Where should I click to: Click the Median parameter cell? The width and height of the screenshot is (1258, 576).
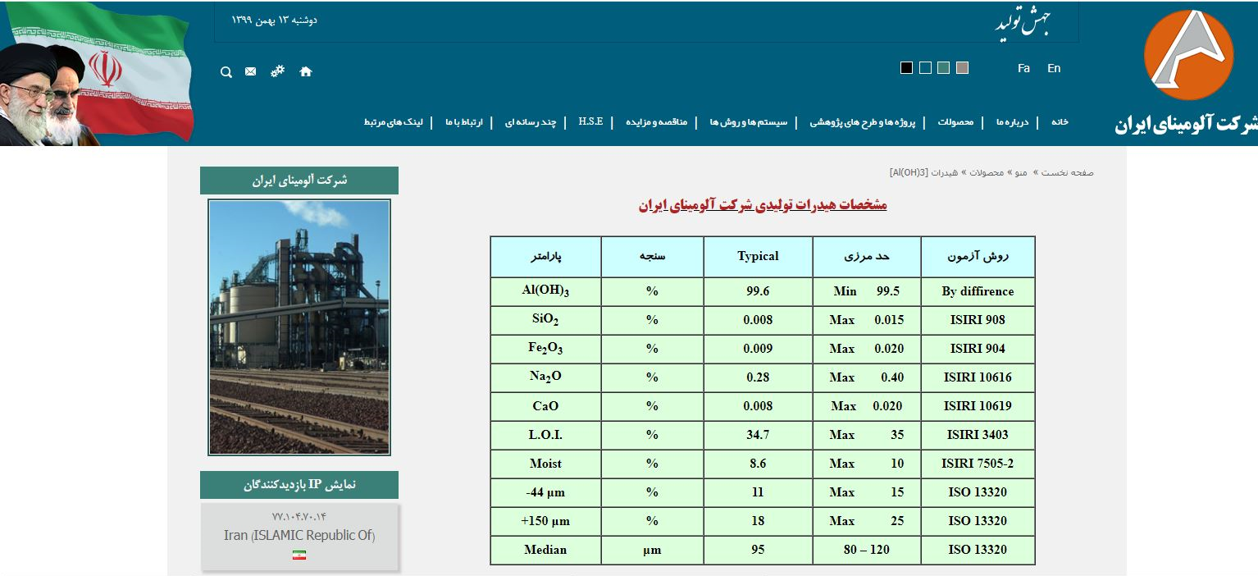pyautogui.click(x=545, y=550)
